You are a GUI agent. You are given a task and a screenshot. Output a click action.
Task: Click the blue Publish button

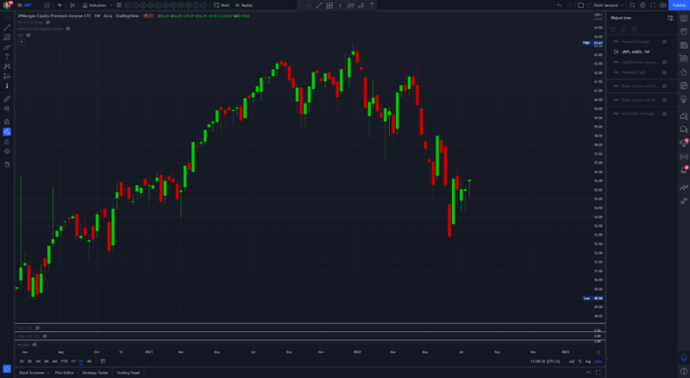[x=679, y=5]
